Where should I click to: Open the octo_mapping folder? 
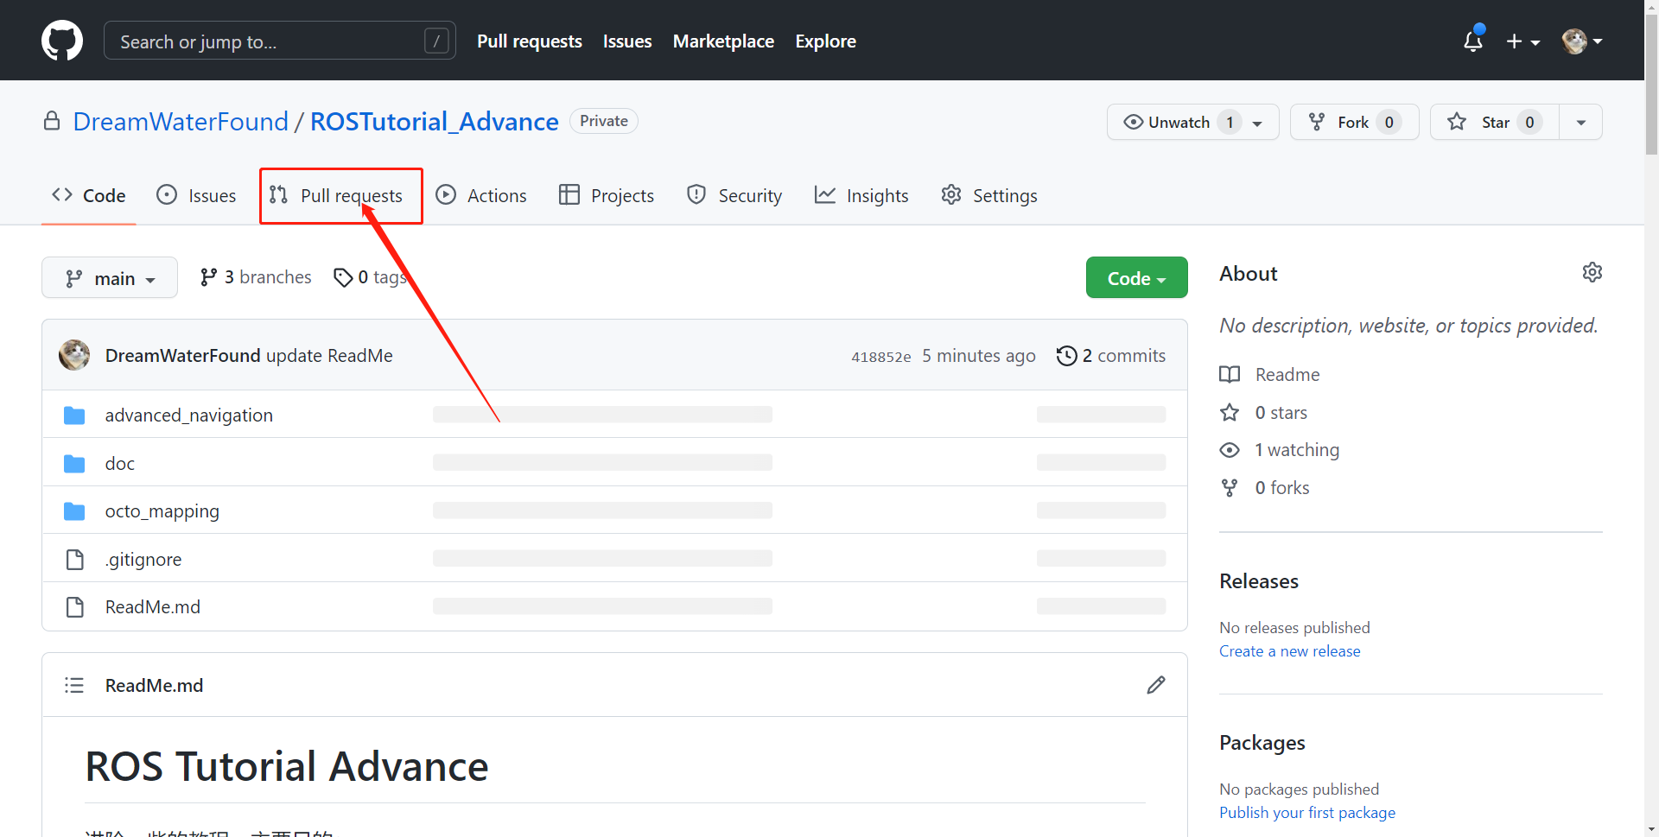(x=162, y=510)
